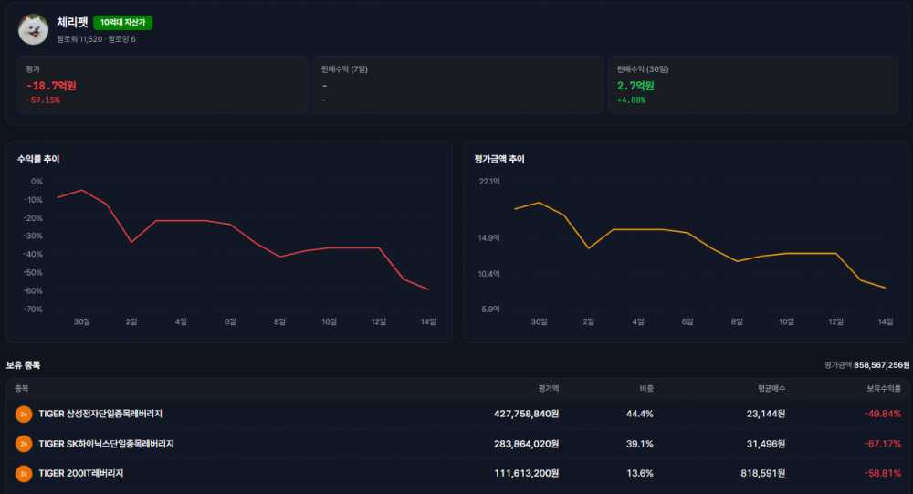
Task: Click the 2x icon beside TIGER SK하이닉스단일종목레버리지
Action: (x=24, y=444)
